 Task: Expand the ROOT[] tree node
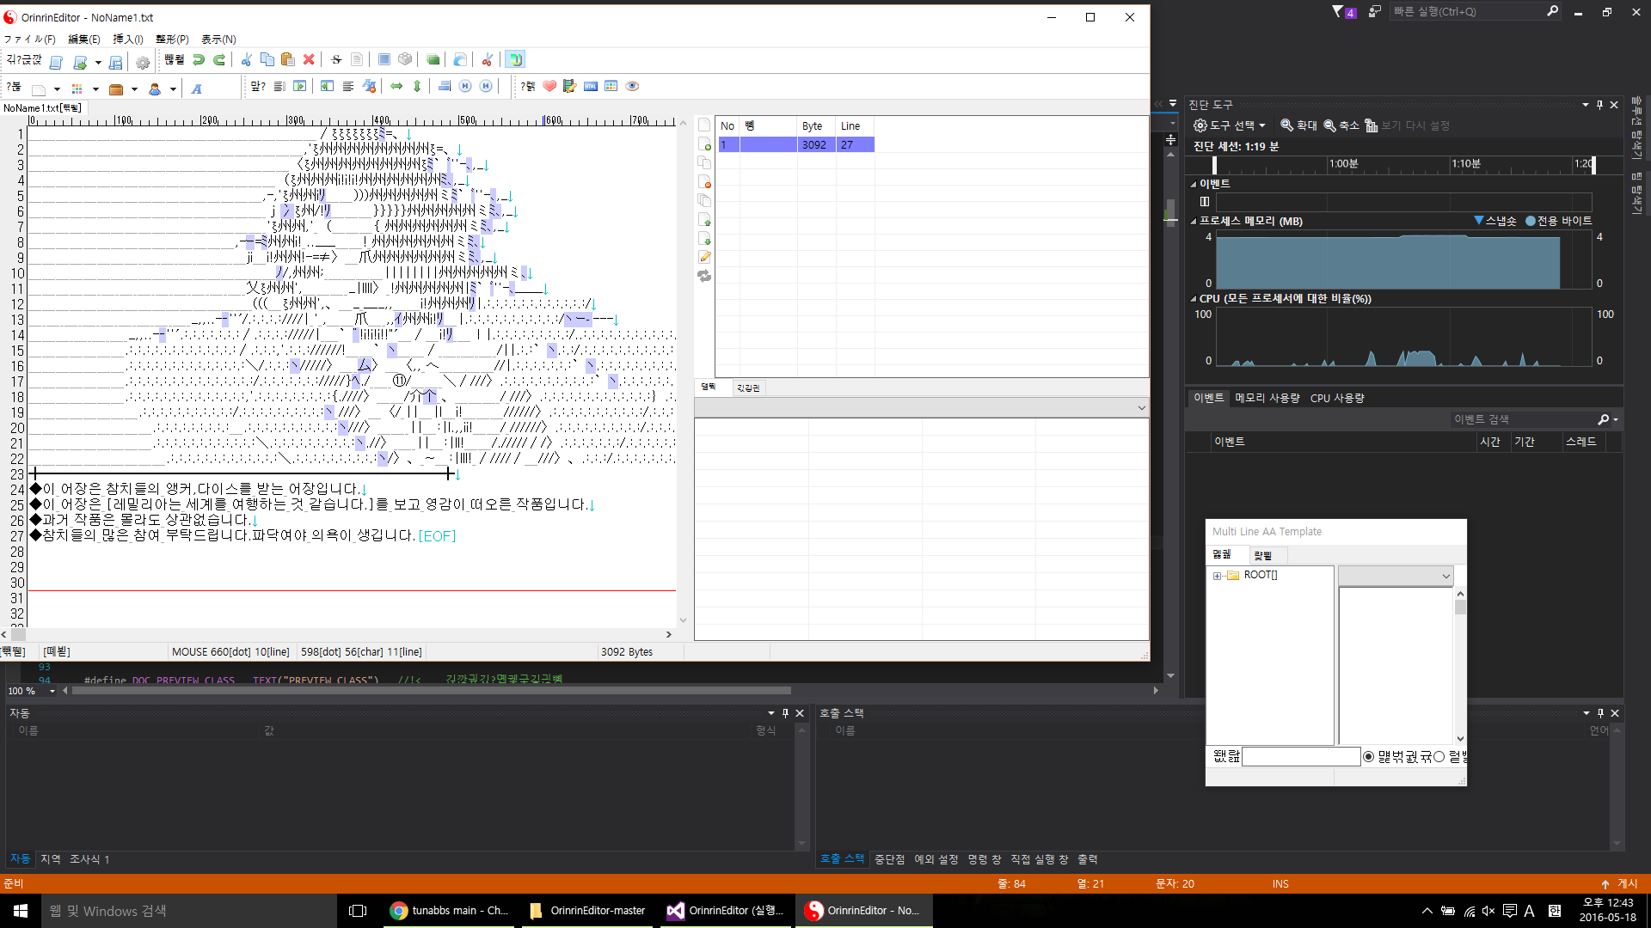tap(1217, 576)
